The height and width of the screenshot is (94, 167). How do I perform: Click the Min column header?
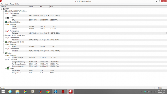tap(44, 7)
